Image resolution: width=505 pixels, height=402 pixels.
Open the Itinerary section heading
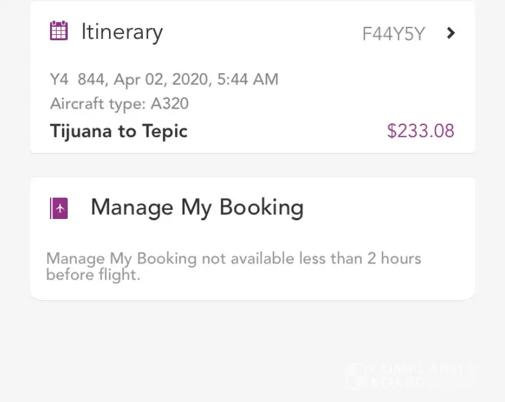pos(122,32)
